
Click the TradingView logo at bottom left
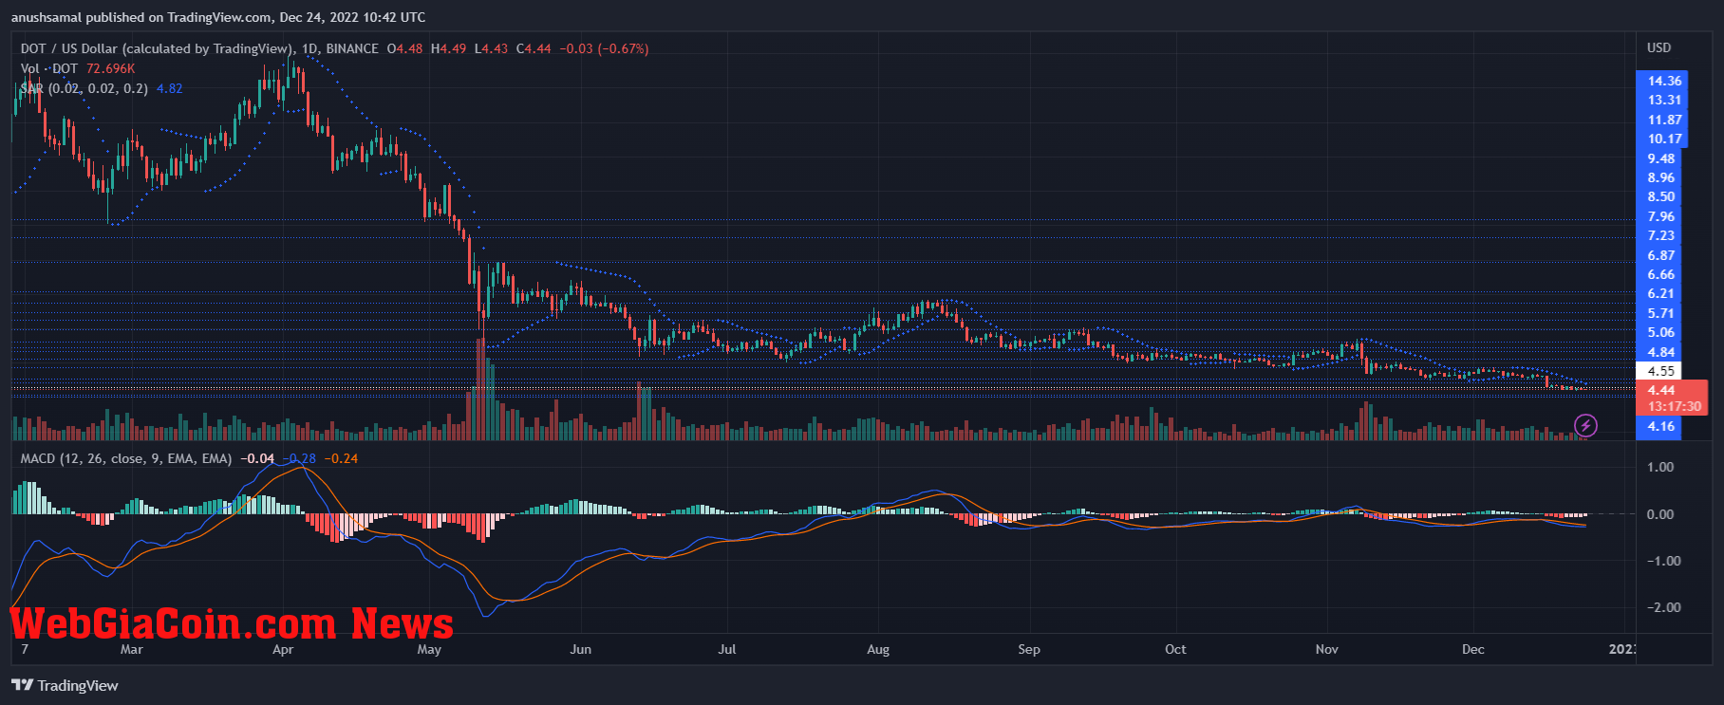tap(65, 685)
